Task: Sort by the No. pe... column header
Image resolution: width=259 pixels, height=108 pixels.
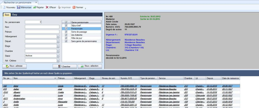Action: point(7,78)
